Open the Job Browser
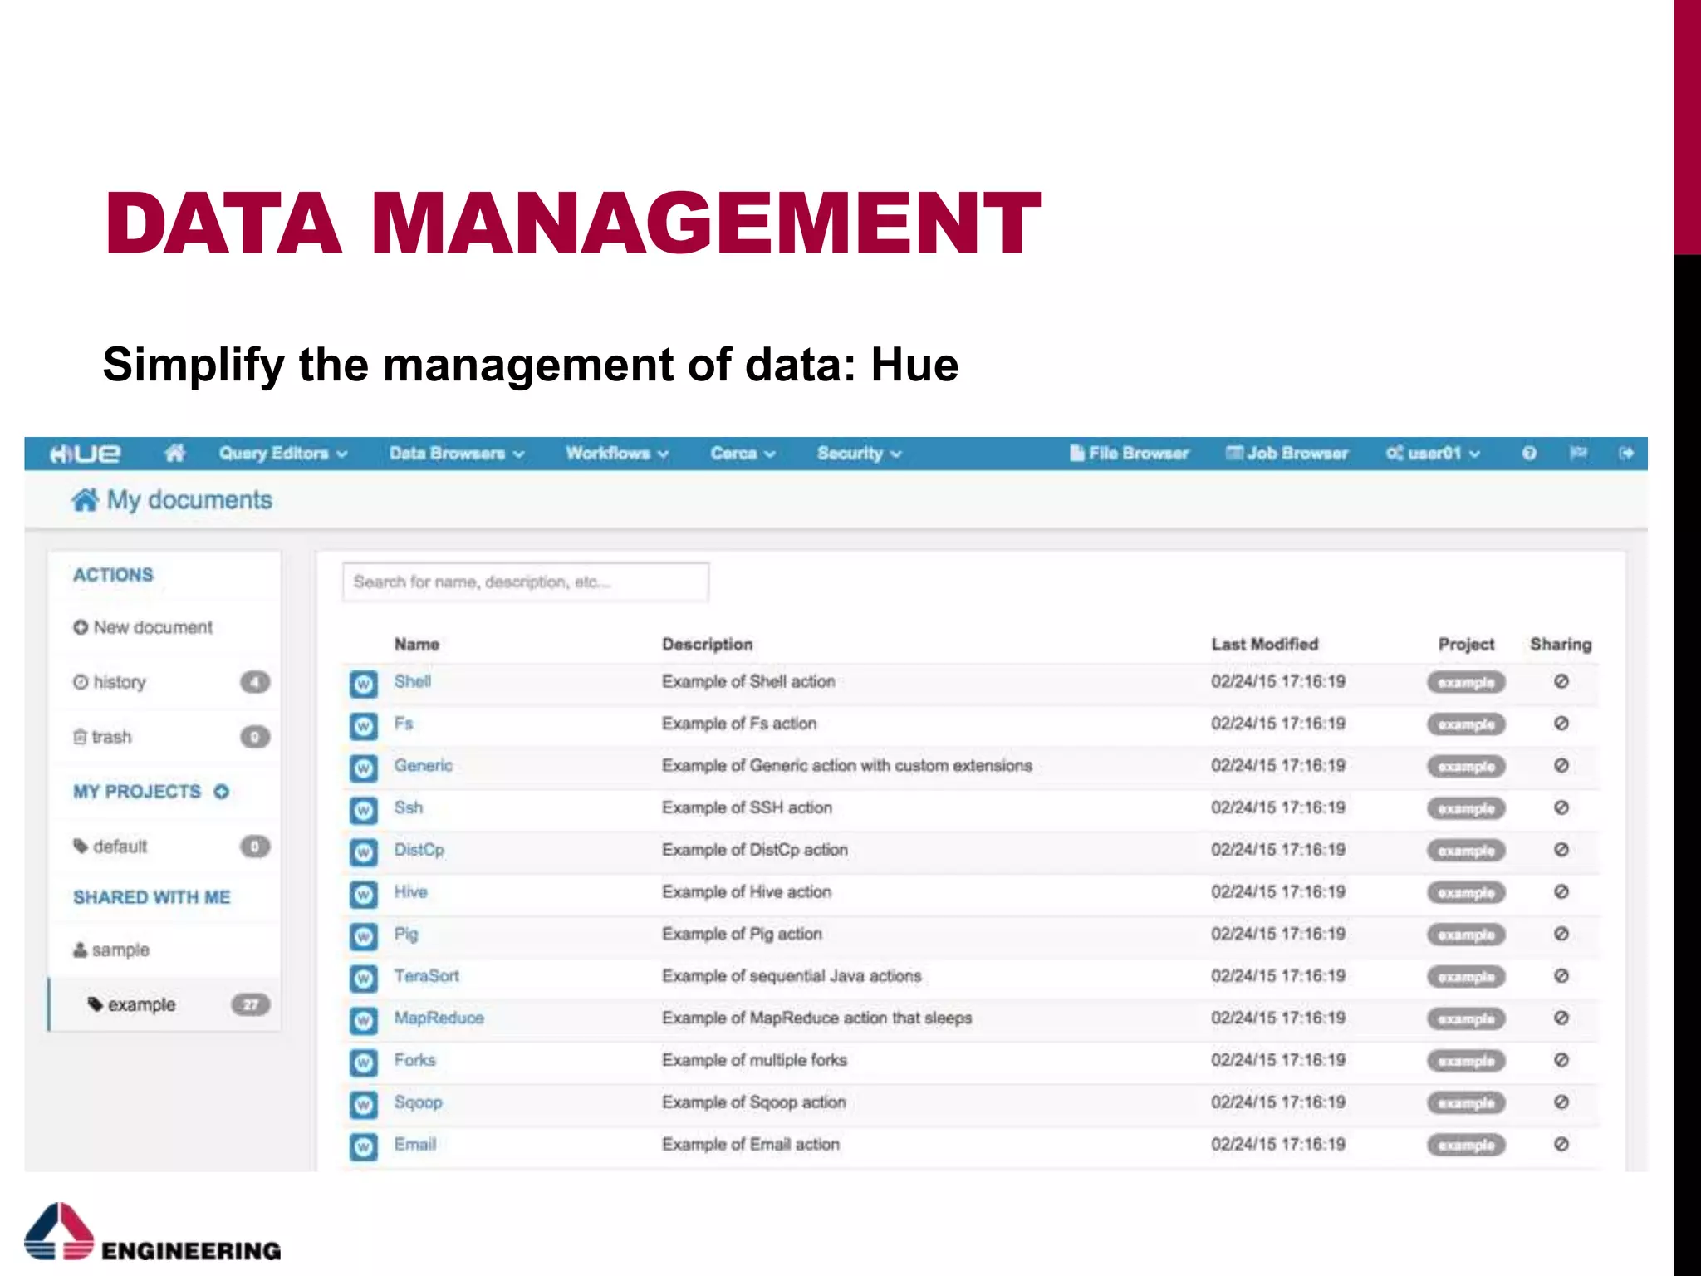1701x1276 pixels. [x=1287, y=454]
